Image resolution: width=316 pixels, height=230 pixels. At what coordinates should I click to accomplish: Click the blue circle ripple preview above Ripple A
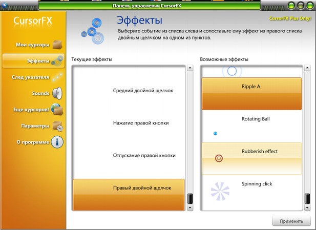tap(232, 71)
